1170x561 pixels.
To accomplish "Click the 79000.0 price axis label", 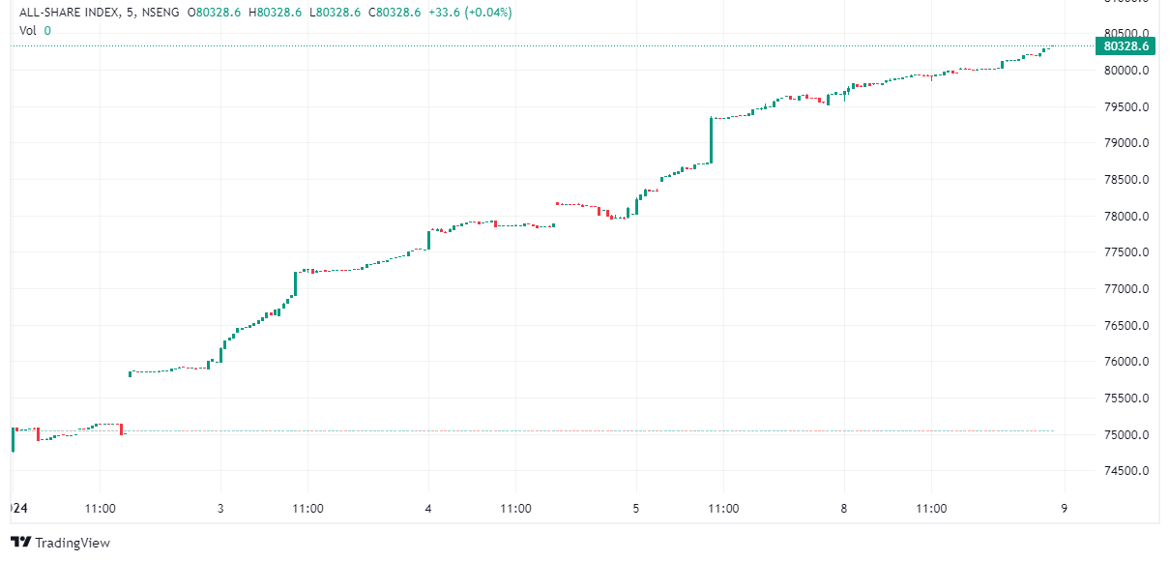I will [1127, 143].
